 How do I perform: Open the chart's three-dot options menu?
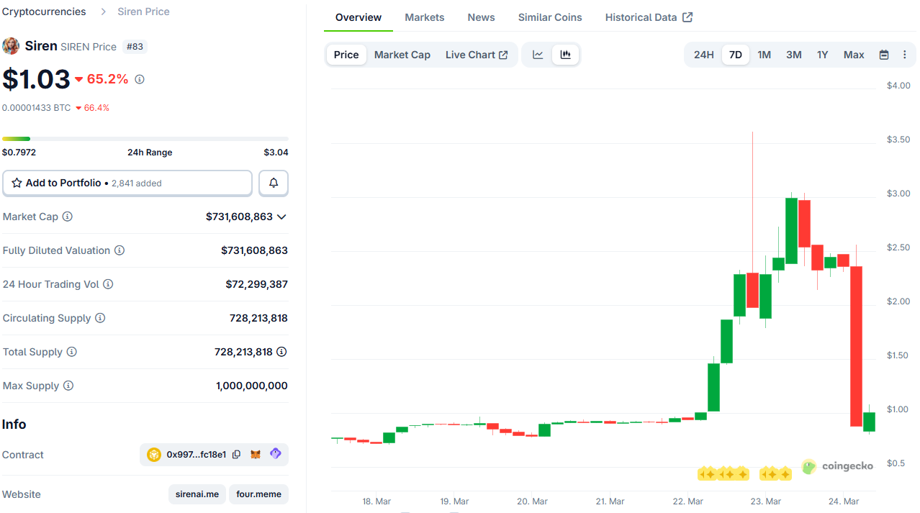tap(904, 54)
